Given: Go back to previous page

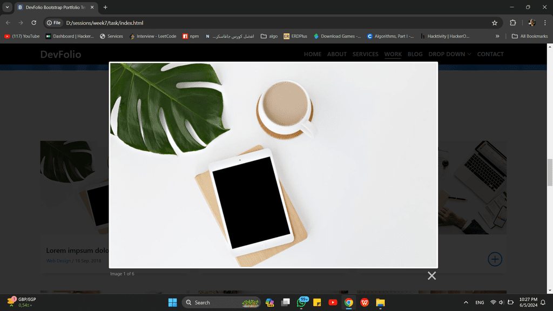Looking at the screenshot, I should (x=8, y=23).
